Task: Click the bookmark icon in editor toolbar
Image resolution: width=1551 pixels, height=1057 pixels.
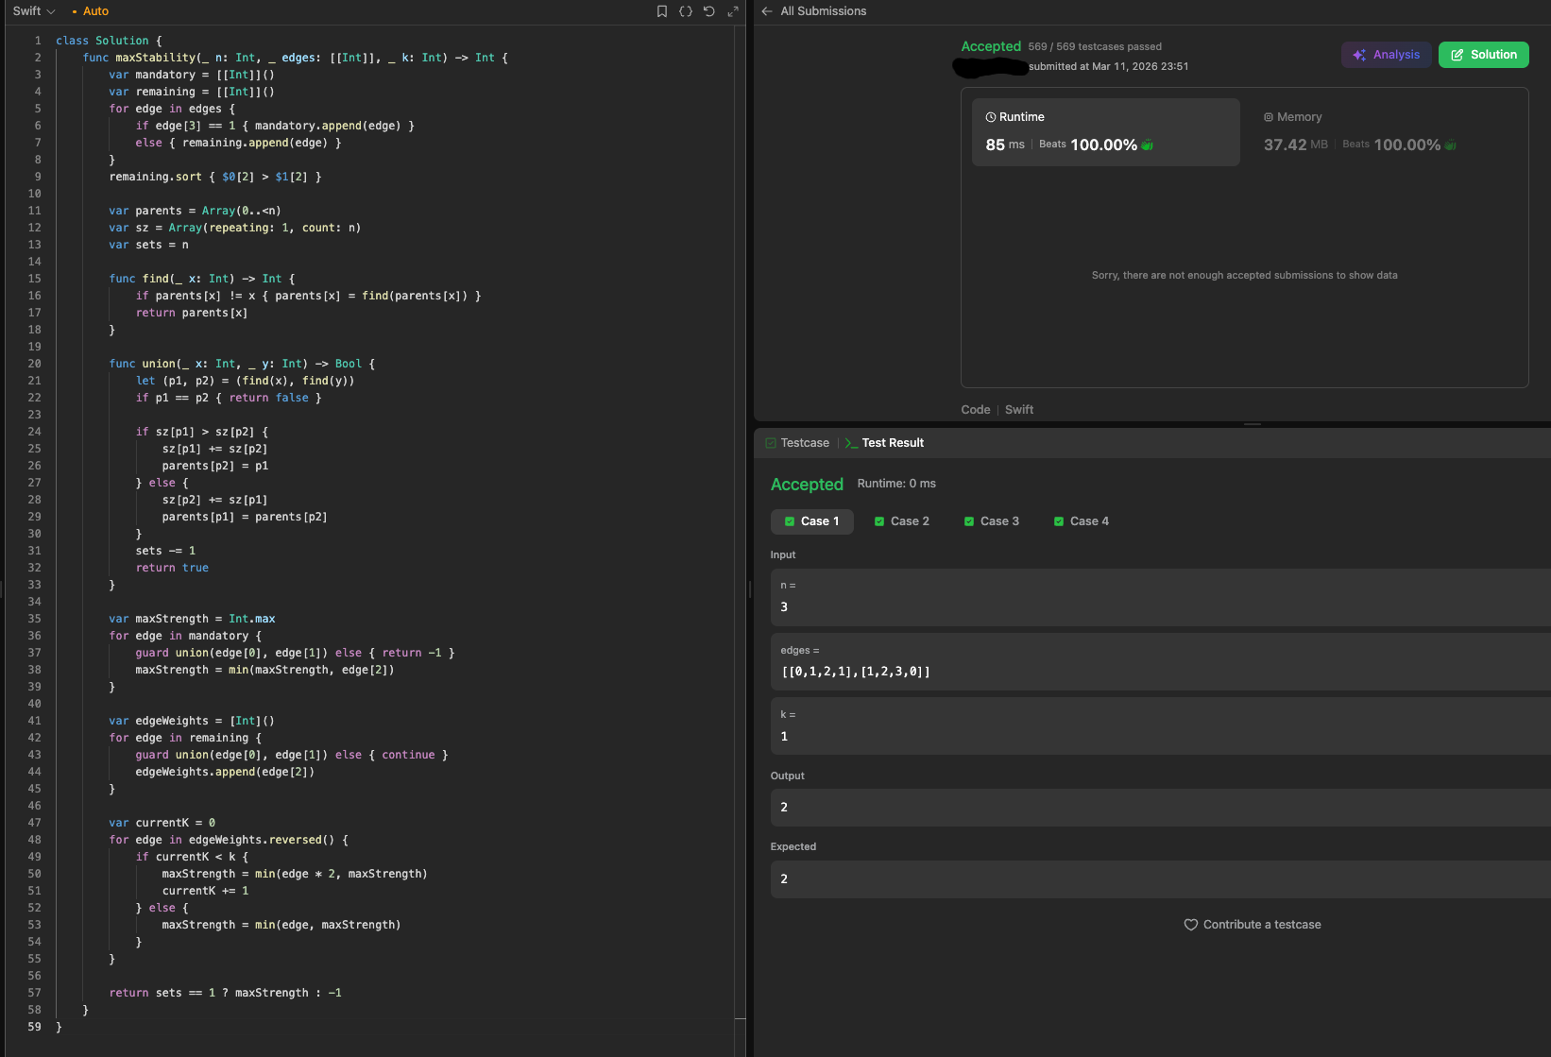Action: pos(662,11)
